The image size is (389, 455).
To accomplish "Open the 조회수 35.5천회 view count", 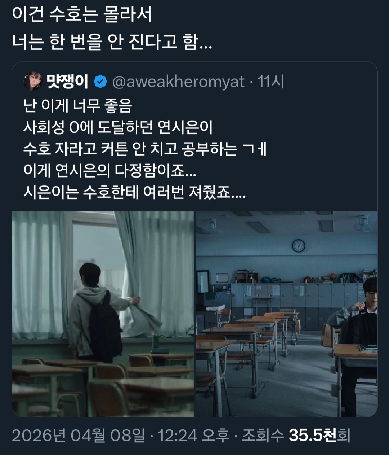I will [296, 436].
